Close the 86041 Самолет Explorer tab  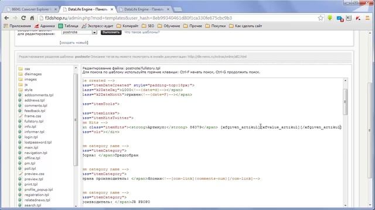pyautogui.click(x=56, y=9)
